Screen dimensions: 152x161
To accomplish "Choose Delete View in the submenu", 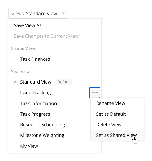I will [117, 125].
